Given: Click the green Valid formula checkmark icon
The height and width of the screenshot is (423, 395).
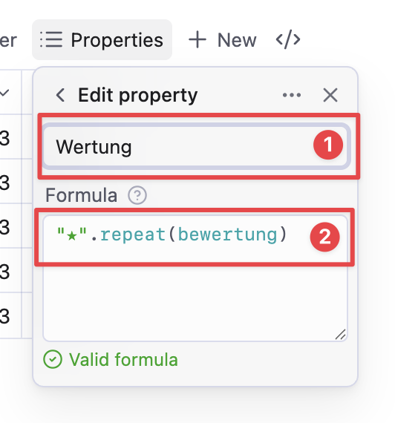Looking at the screenshot, I should tap(53, 359).
